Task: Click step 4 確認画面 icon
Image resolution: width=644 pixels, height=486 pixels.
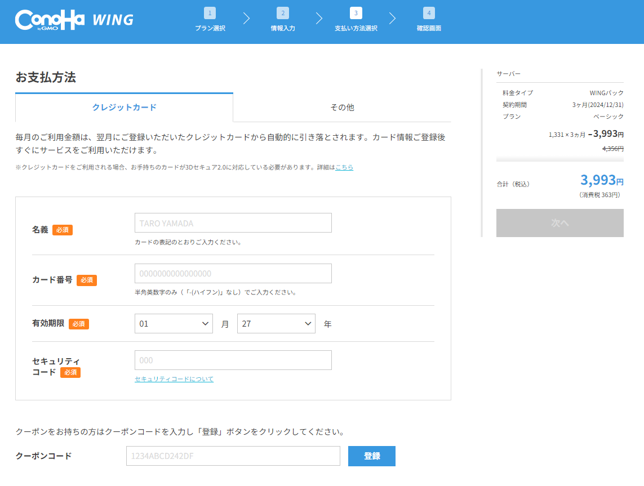Action: pyautogui.click(x=429, y=13)
